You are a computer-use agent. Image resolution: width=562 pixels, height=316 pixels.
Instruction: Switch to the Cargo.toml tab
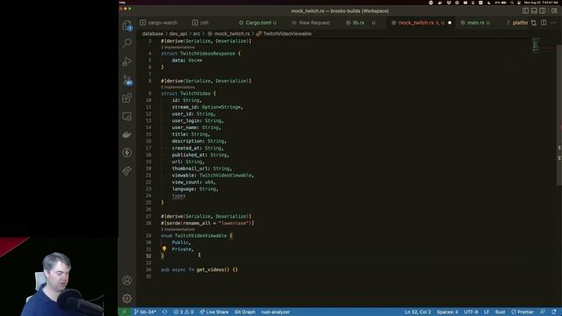pyautogui.click(x=257, y=23)
